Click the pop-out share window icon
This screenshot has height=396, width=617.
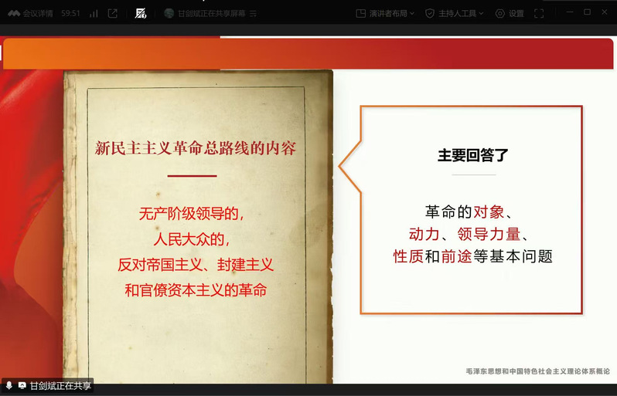pyautogui.click(x=113, y=13)
